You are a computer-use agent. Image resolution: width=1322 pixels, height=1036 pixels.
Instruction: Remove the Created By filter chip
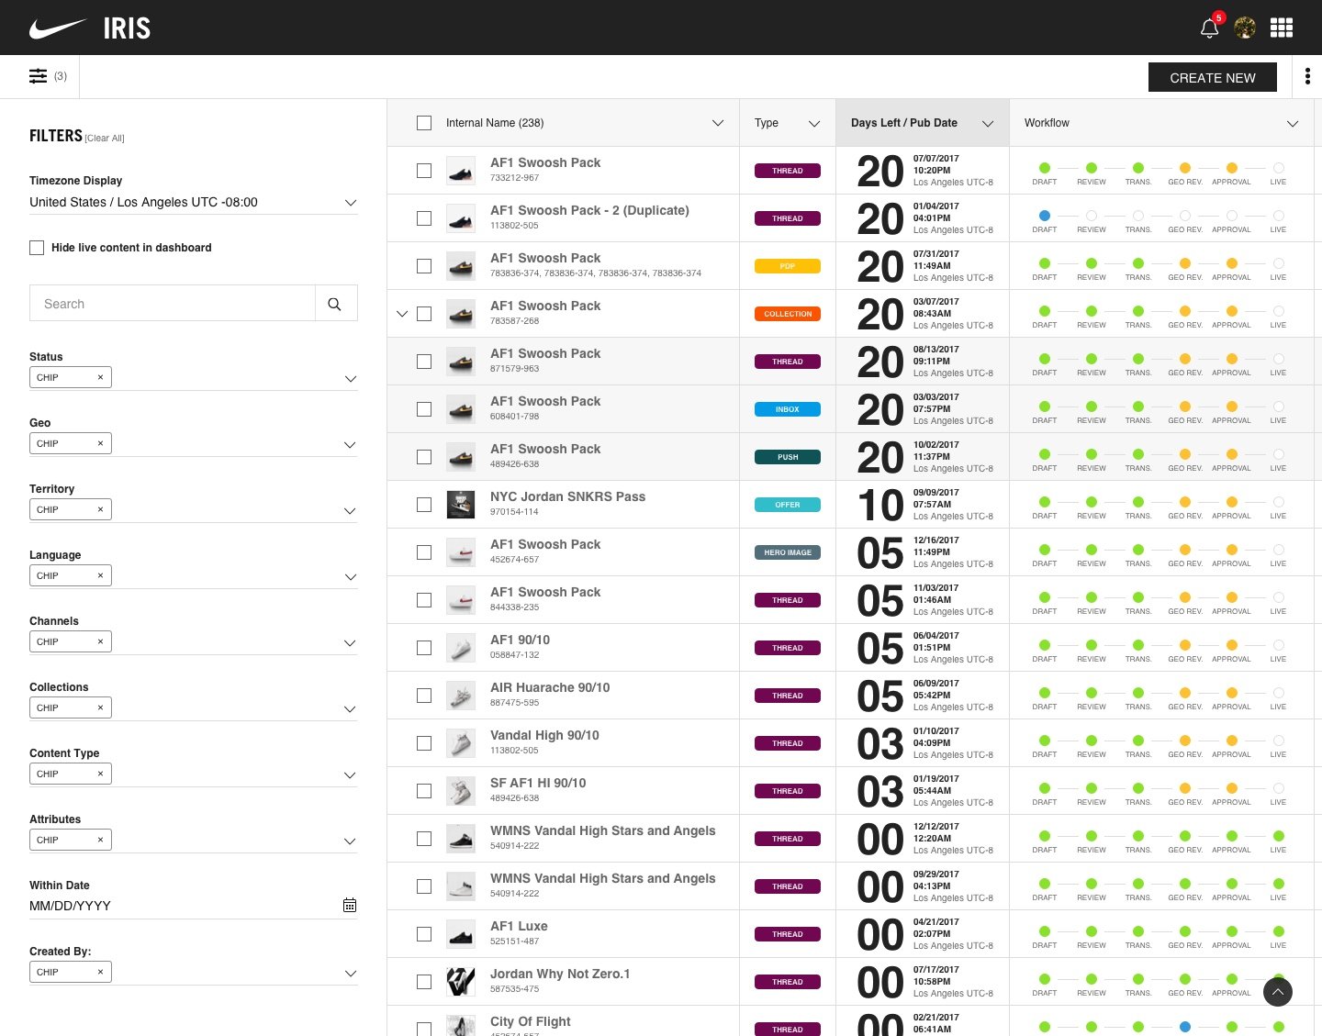coord(100,972)
